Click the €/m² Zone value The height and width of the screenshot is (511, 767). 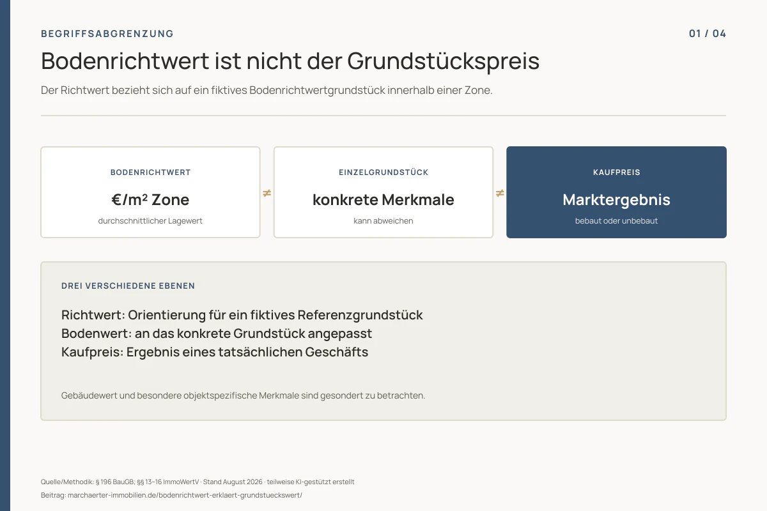tap(151, 200)
